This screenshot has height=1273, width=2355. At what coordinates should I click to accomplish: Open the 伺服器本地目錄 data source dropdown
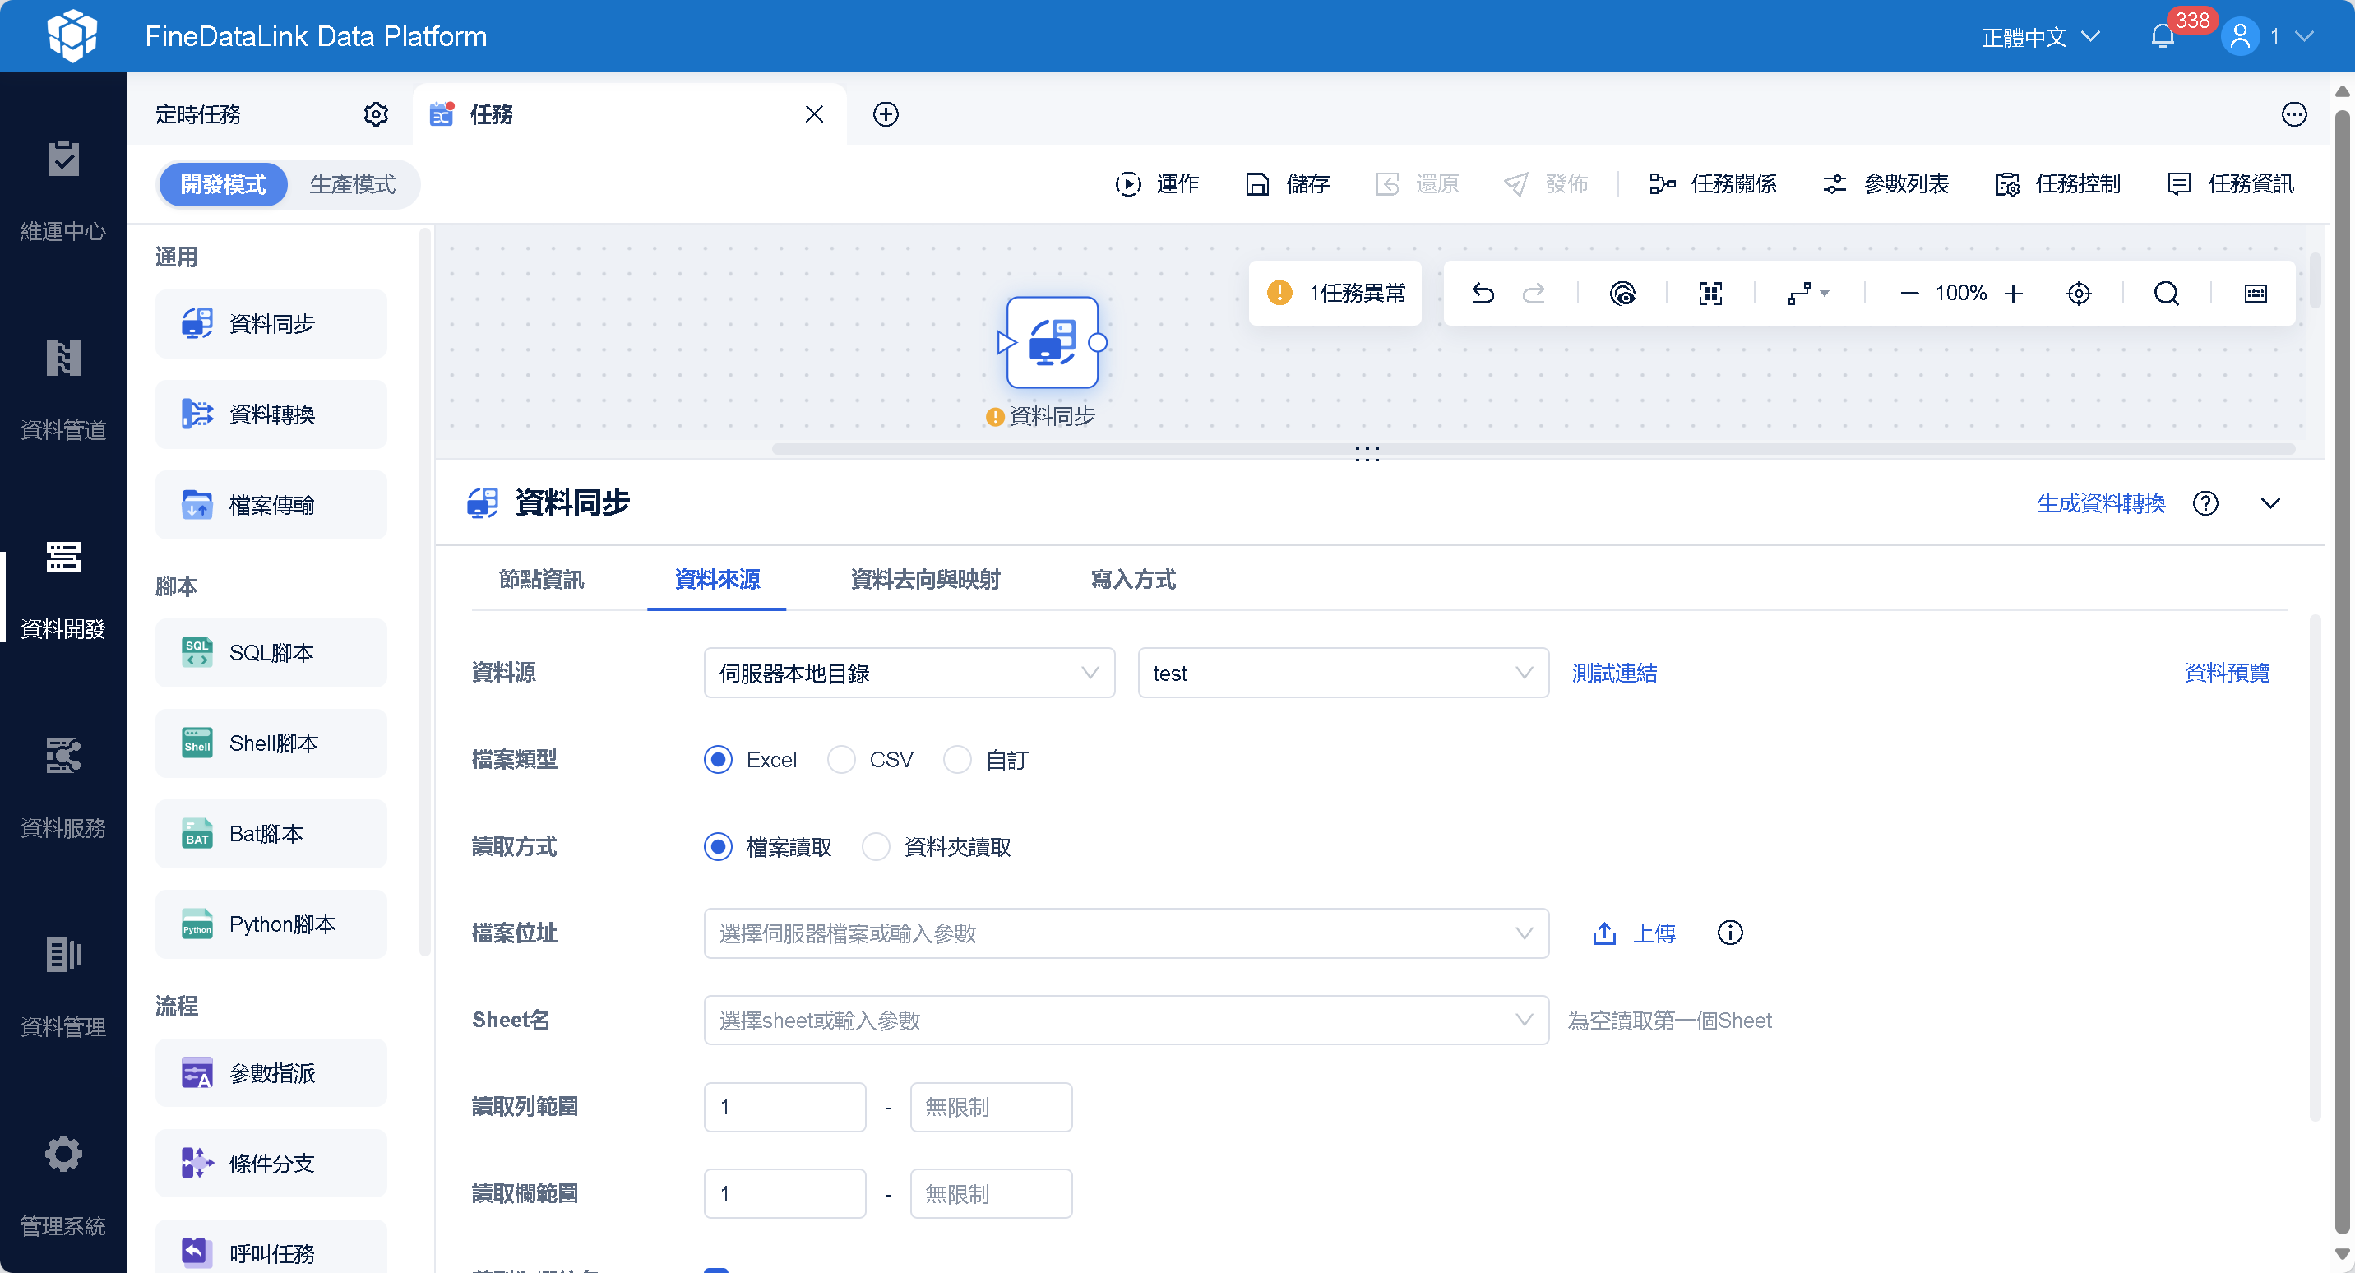[909, 673]
